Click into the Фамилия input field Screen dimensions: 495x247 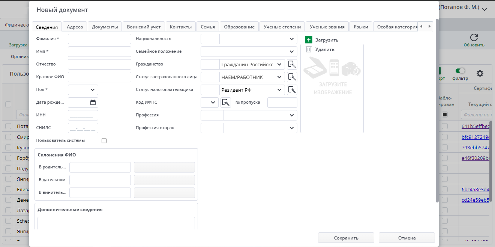[x=99, y=39]
